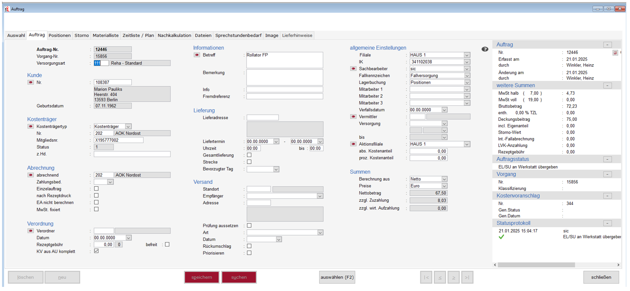Screen dimensions: 630x291
Task: Expand the Lagerbuchung dropdown
Action: click(x=467, y=82)
